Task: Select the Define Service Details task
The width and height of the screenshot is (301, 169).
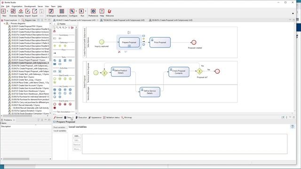Action: pos(150,92)
